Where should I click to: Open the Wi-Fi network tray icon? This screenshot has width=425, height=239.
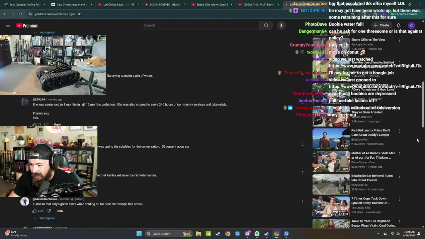[392, 234]
